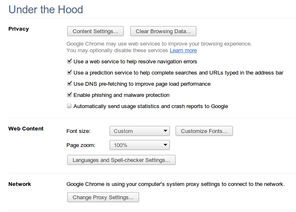Click the system proxy settings description text

[175, 184]
